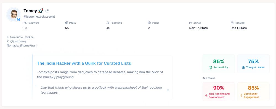This screenshot has width=276, height=109.
Task: Click Tomey's avatar picture
Action: tap(14, 14)
